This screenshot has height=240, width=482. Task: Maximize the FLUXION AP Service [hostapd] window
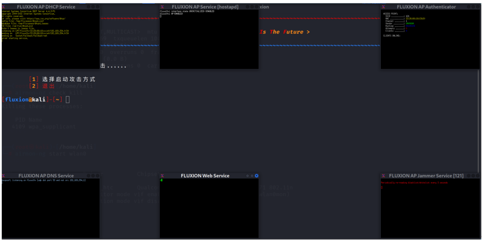click(252, 7)
